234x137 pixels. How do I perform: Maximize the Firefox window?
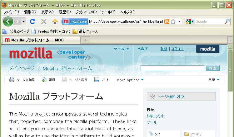[x=222, y=5]
